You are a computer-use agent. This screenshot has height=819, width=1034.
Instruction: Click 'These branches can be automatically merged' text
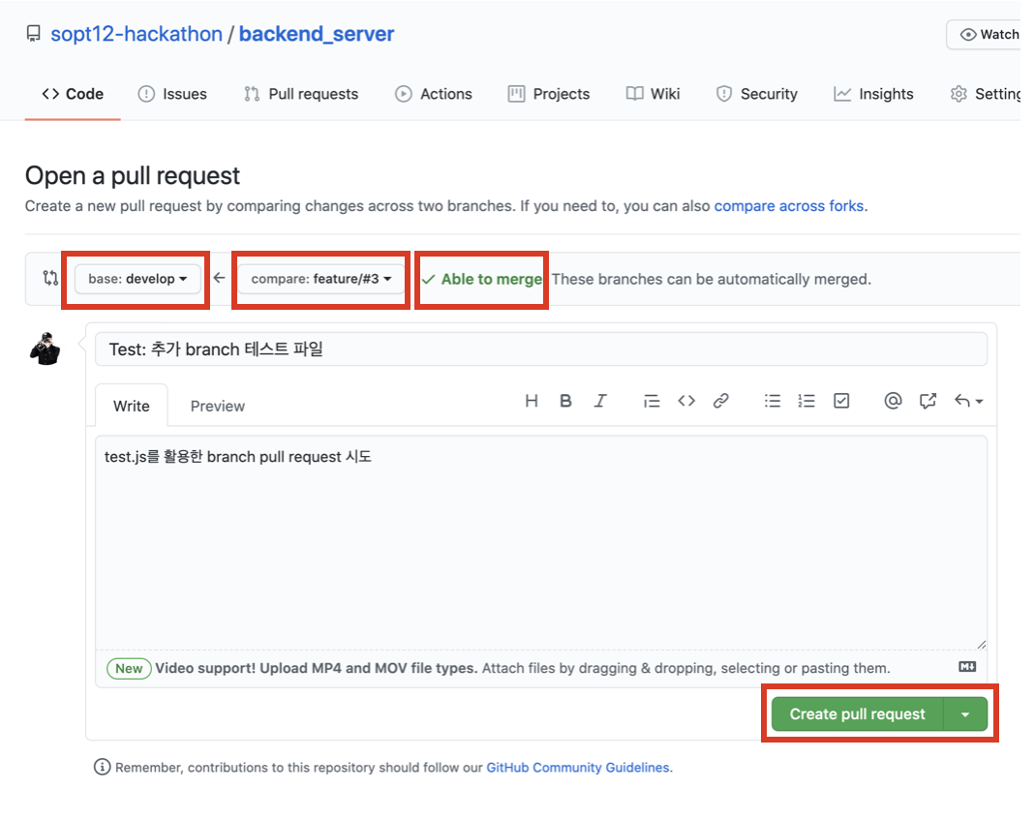pos(711,279)
